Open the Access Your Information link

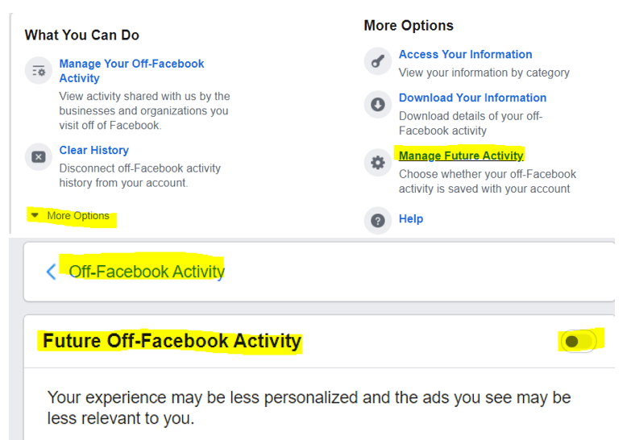pyautogui.click(x=465, y=54)
